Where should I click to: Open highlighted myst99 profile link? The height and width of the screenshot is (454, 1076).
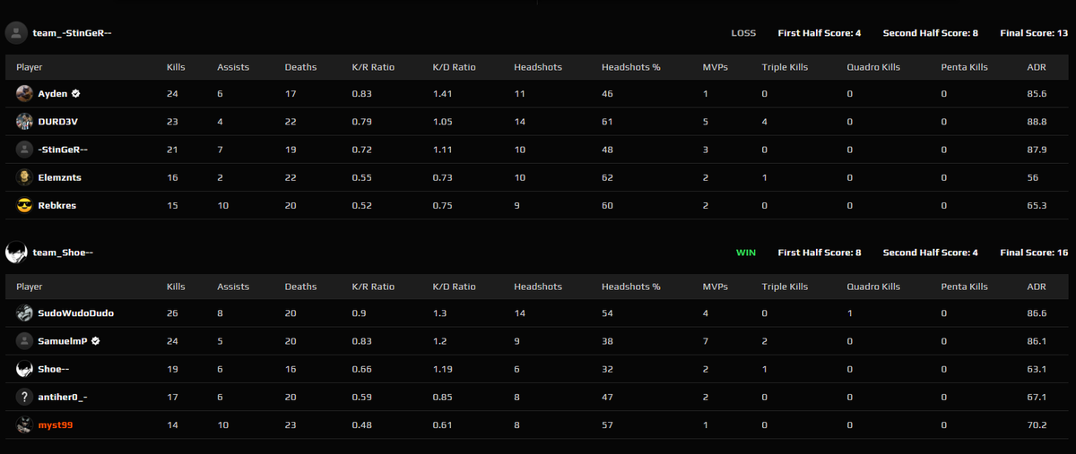coord(56,424)
